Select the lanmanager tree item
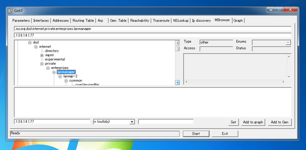This screenshot has width=306, height=150. click(66, 72)
